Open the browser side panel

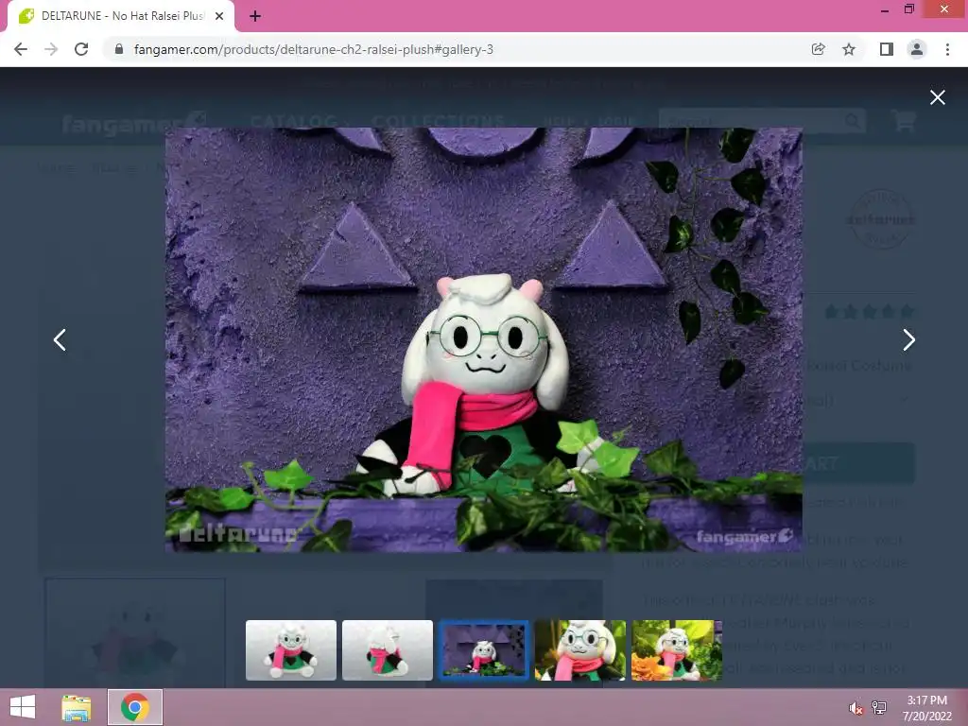click(887, 49)
